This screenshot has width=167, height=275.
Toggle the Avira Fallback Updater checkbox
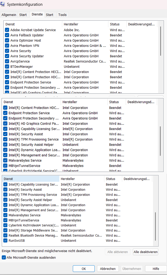[7, 35]
